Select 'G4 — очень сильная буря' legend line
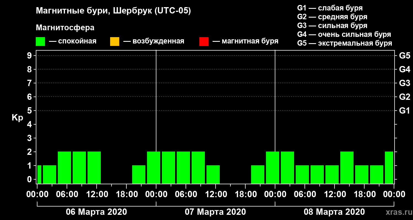This screenshot has width=413, height=220. (x=344, y=34)
